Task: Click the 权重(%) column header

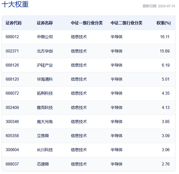Action: coord(163,23)
